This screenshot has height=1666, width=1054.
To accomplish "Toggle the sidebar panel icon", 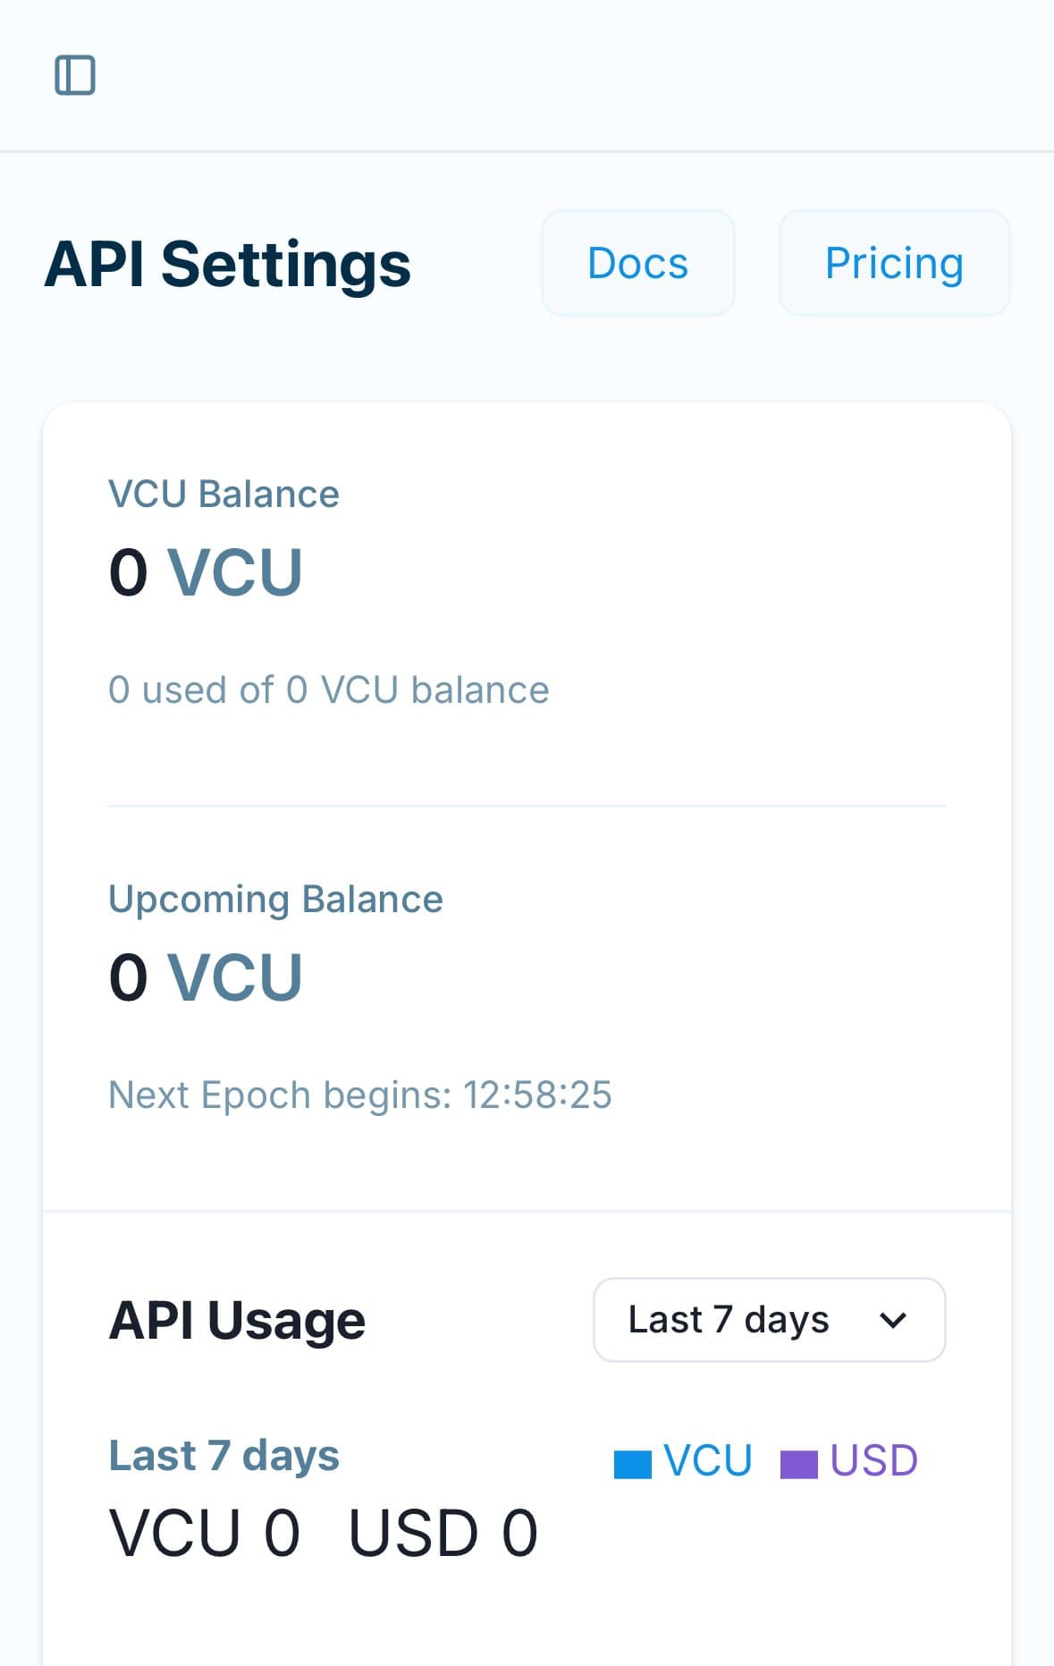I will 75,75.
